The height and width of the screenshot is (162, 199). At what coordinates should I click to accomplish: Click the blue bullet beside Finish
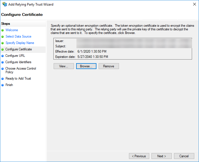3,85
